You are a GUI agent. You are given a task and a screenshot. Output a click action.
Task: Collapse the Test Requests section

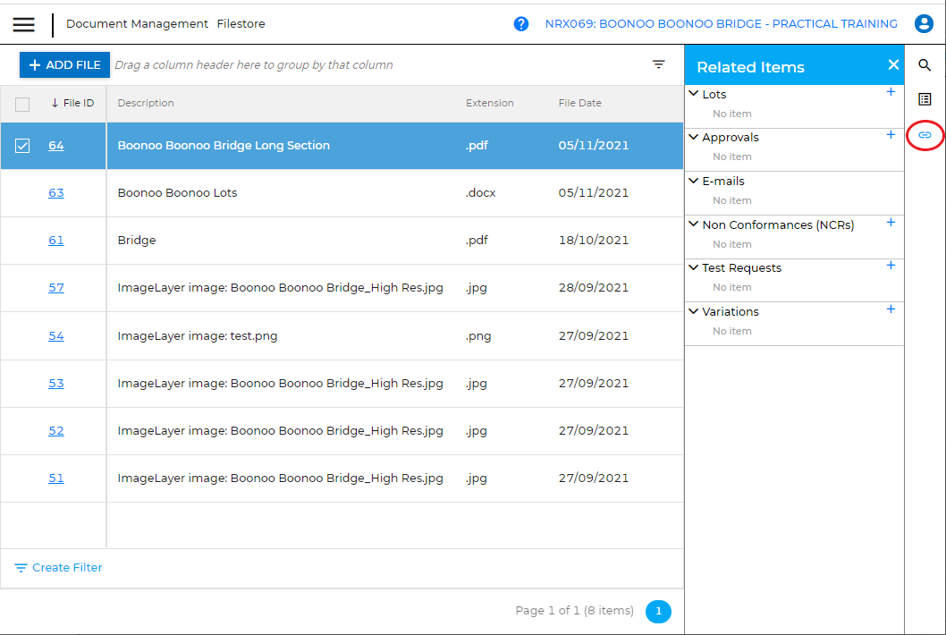694,267
